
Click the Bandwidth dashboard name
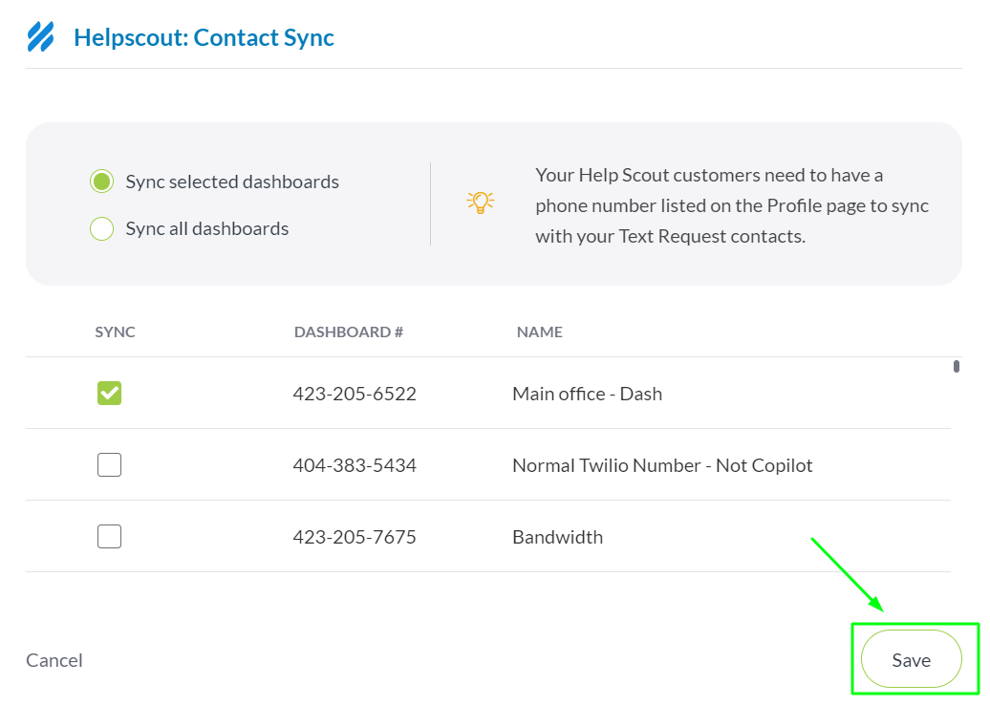[x=557, y=537]
